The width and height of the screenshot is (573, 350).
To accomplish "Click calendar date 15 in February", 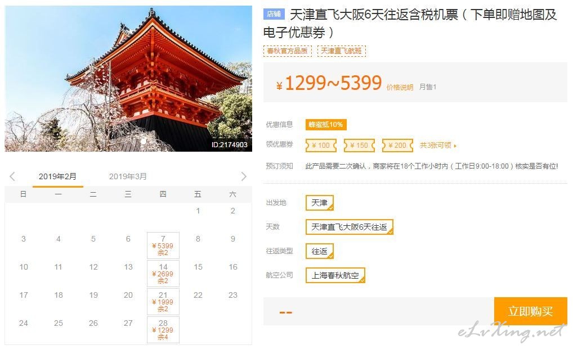I will pos(198,267).
